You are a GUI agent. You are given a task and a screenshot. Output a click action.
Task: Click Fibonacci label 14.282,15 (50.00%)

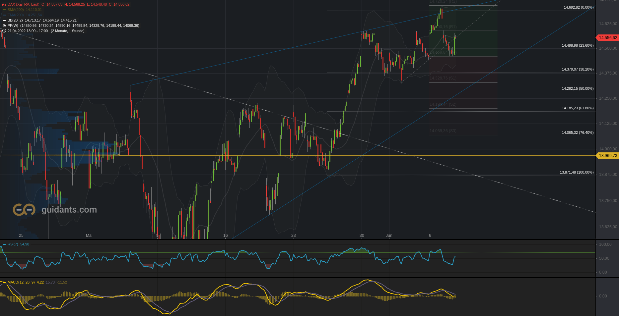pyautogui.click(x=578, y=88)
